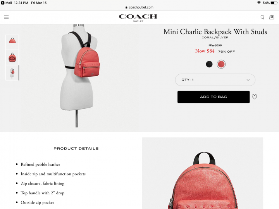279x209 pixels.
Task: Click the Coach Outlet logo
Action: [x=138, y=18]
